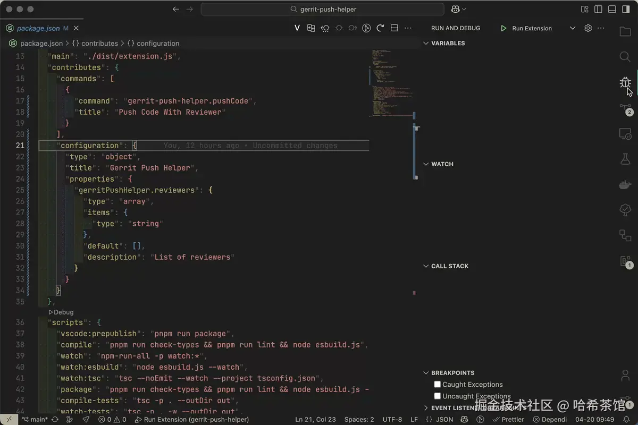Click the redo arrow editor toolbar icon
Viewport: 638px width, 425px height.
[380, 28]
